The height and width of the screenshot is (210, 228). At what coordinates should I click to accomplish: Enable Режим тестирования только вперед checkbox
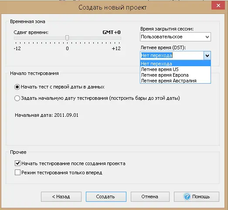click(17, 173)
